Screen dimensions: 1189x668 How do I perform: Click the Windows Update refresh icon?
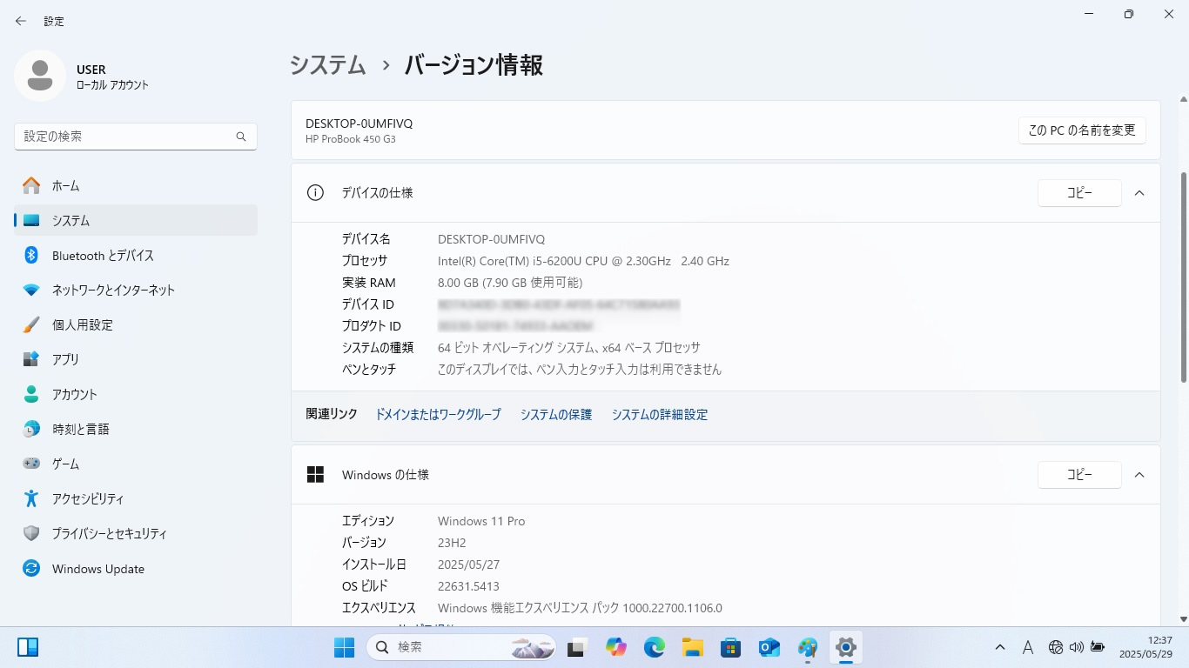pos(31,568)
